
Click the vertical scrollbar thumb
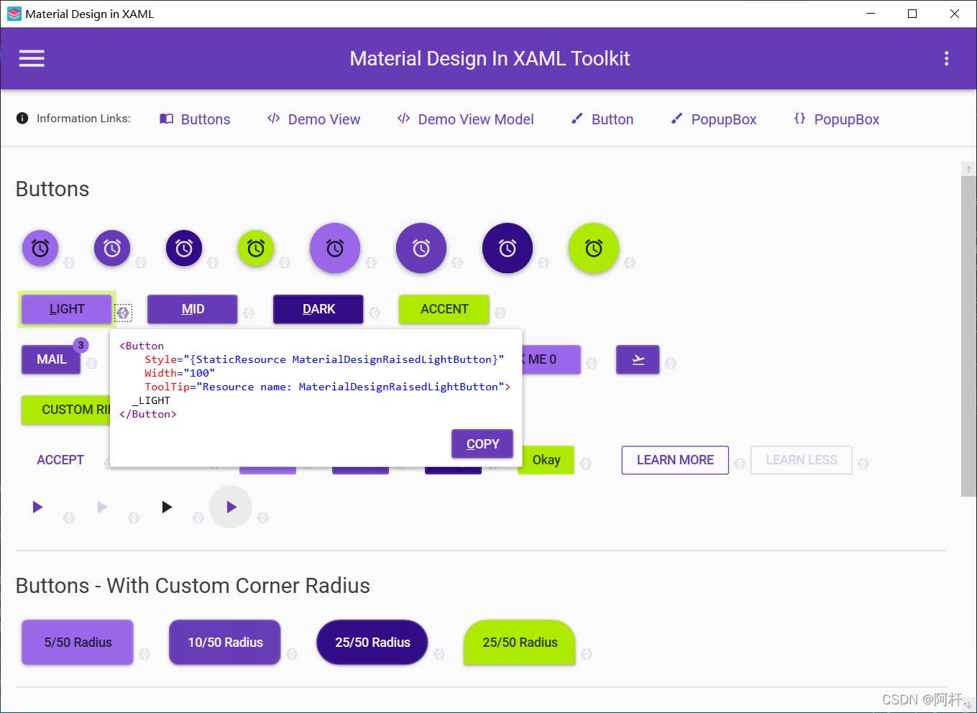click(968, 336)
